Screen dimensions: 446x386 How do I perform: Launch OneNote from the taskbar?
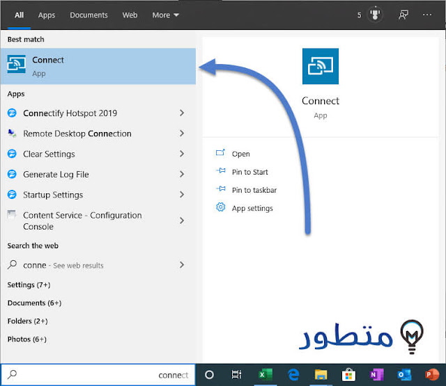tap(376, 375)
